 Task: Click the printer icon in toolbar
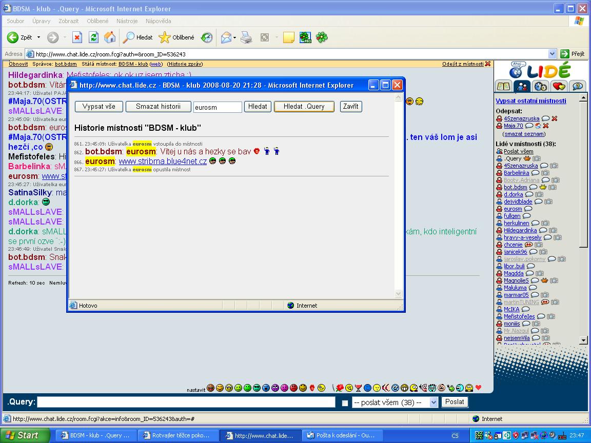click(x=246, y=37)
